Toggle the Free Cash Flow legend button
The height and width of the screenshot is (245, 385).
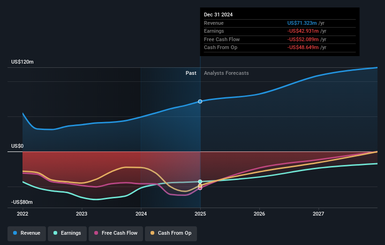[116, 233]
